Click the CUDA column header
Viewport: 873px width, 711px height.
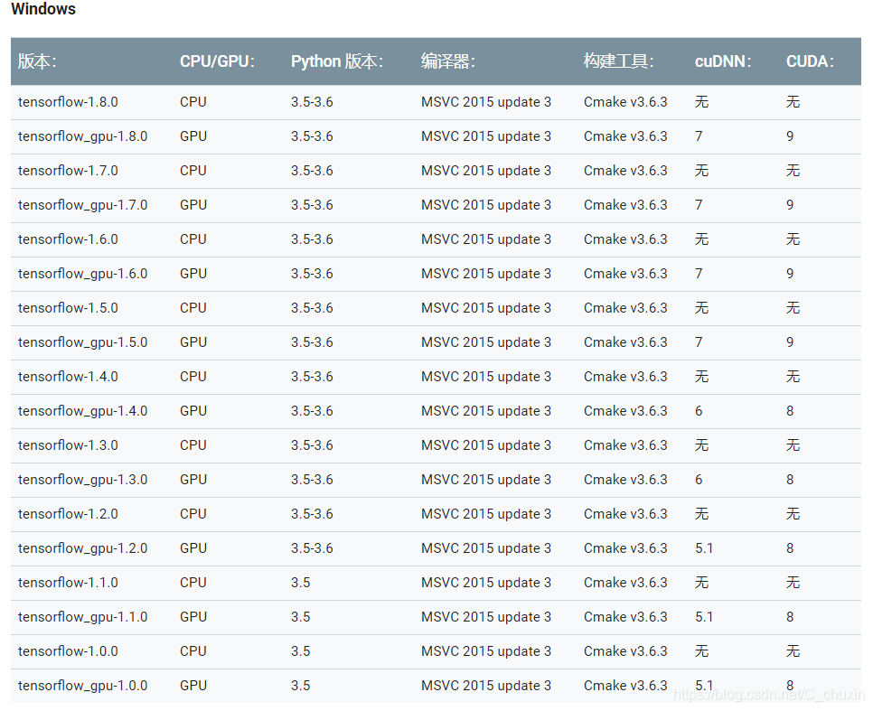pyautogui.click(x=810, y=61)
